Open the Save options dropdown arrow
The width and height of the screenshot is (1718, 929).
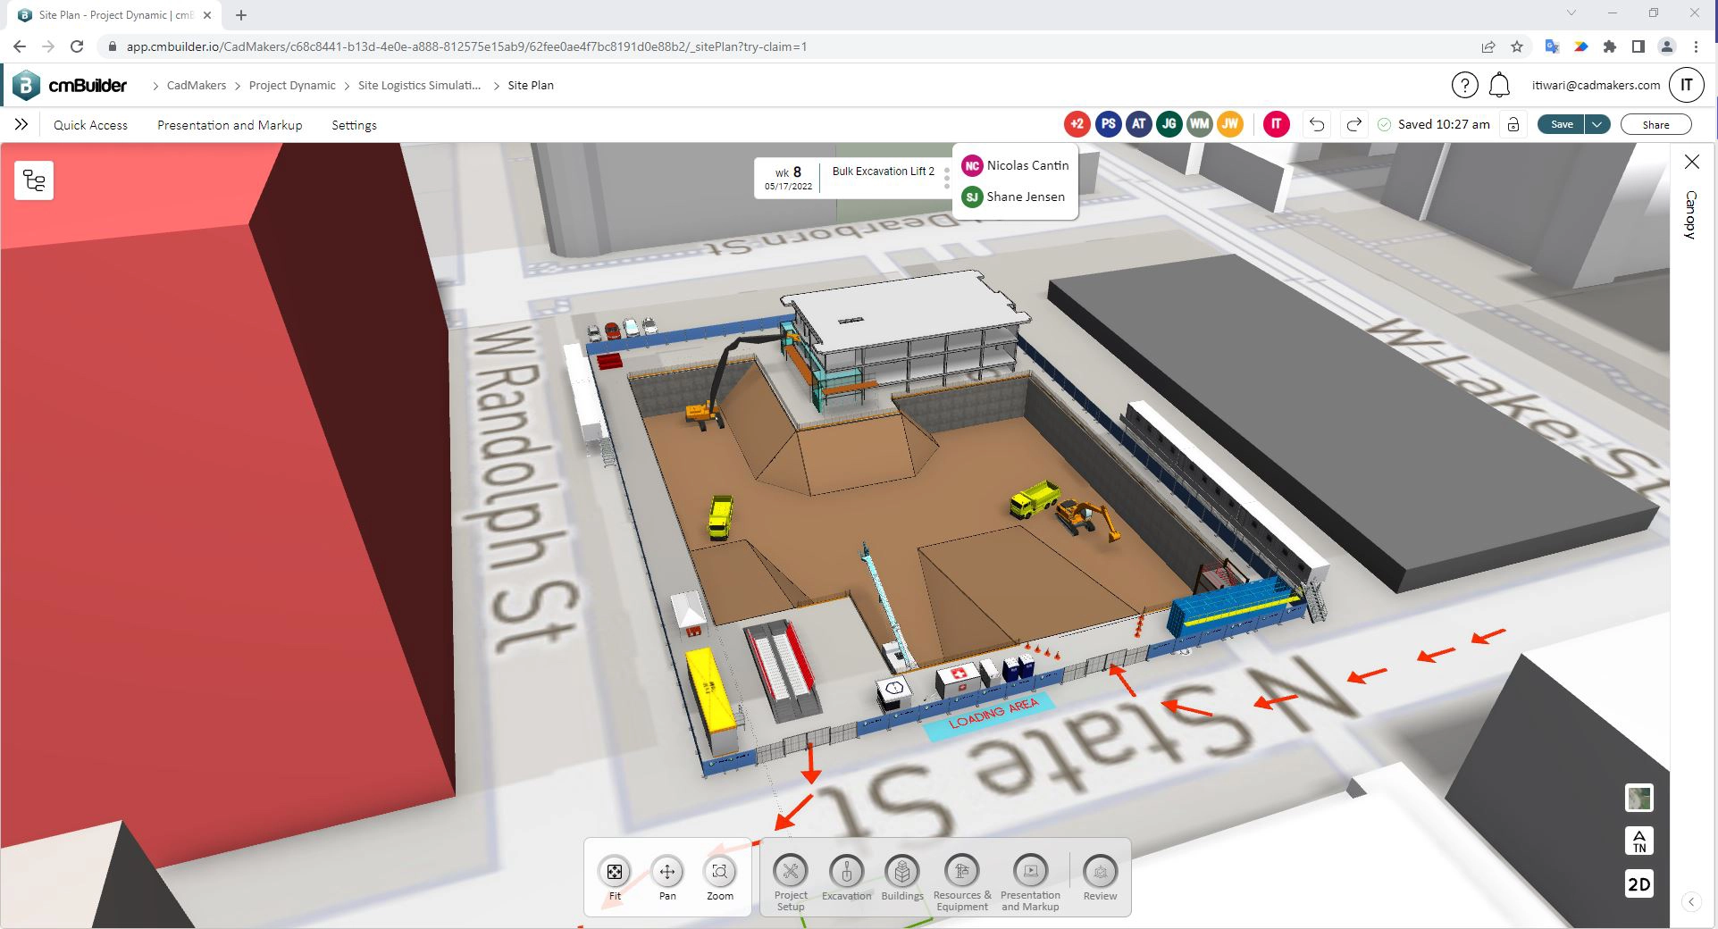[1597, 125]
